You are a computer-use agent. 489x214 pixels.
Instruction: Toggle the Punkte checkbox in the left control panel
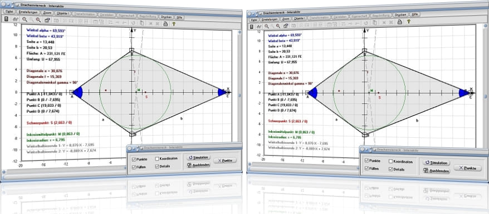point(134,160)
